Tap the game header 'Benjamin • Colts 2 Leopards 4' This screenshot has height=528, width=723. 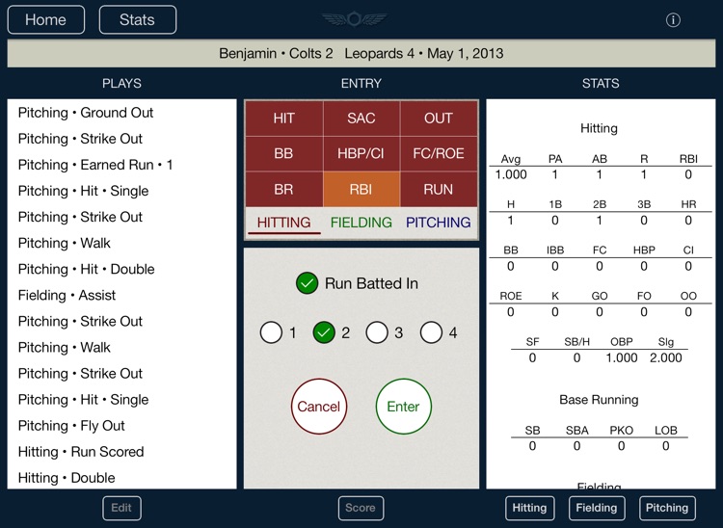tap(361, 53)
